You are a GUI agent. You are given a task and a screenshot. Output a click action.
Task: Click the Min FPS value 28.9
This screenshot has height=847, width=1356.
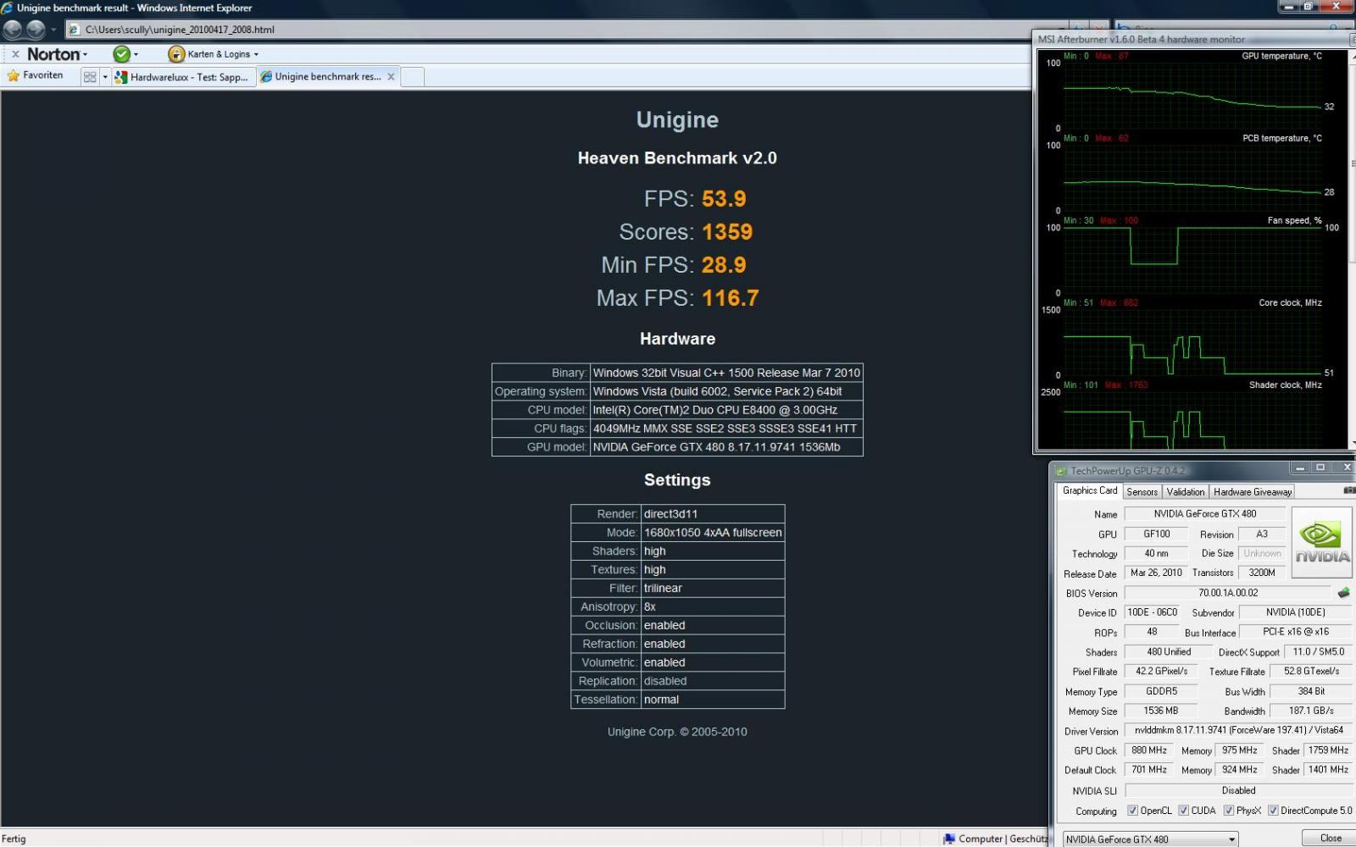pos(724,265)
